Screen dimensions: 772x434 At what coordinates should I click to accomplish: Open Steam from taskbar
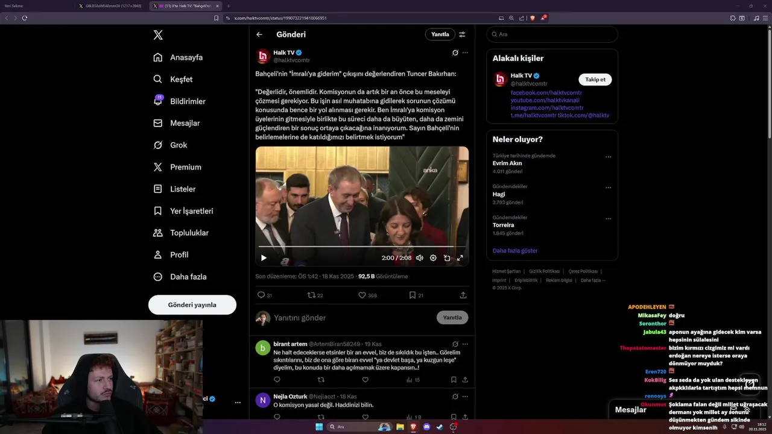pos(440,427)
